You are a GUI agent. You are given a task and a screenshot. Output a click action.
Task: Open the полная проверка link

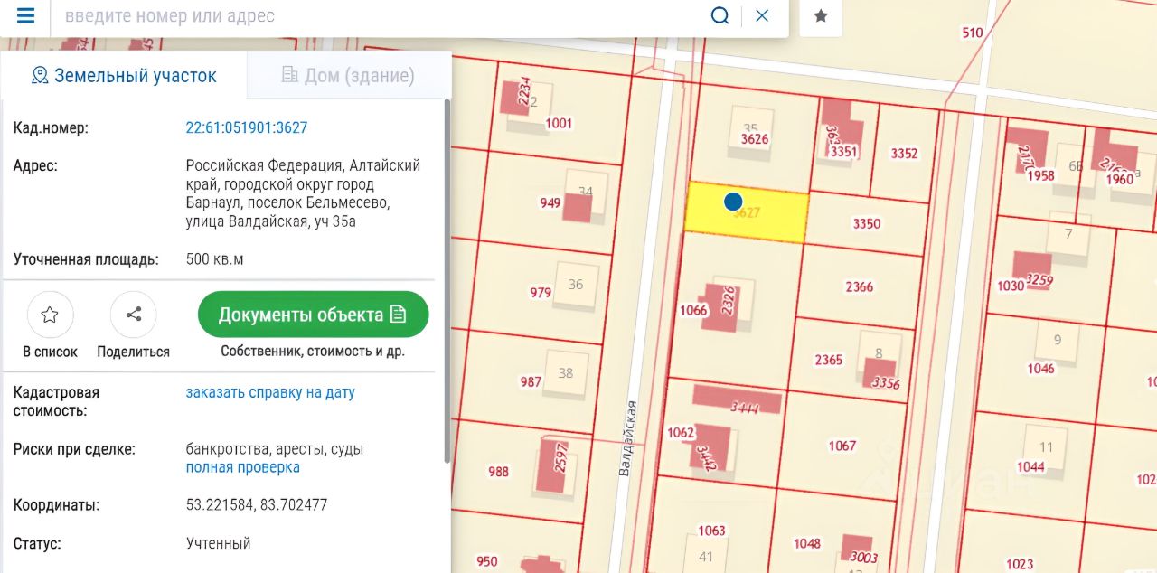[x=242, y=467]
